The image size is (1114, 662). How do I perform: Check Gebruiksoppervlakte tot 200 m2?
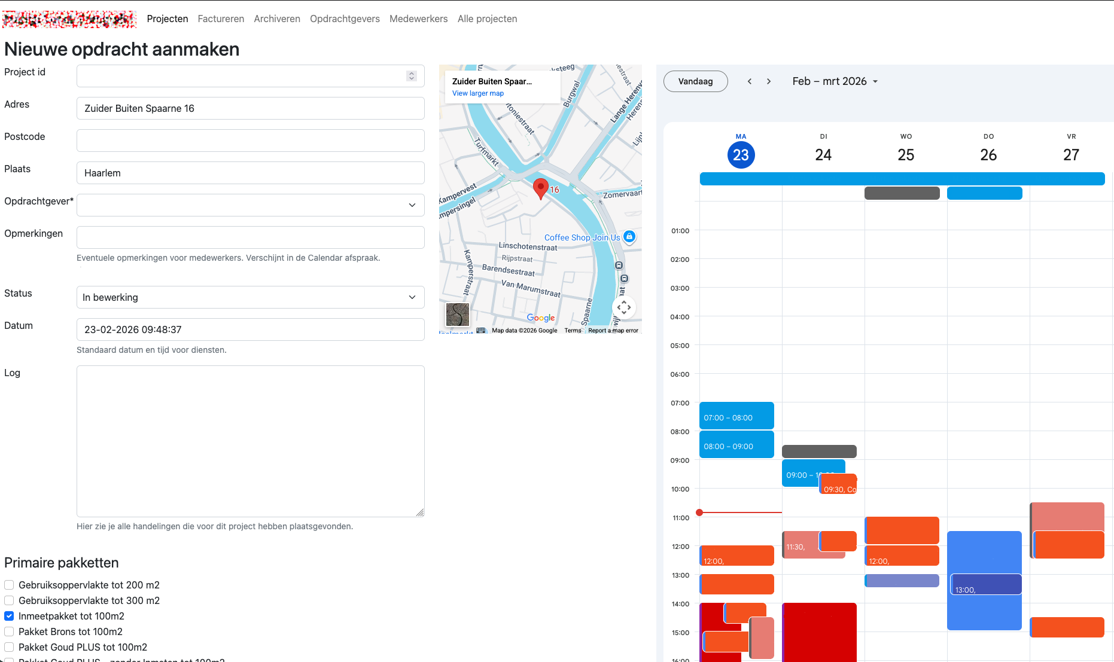pos(9,585)
